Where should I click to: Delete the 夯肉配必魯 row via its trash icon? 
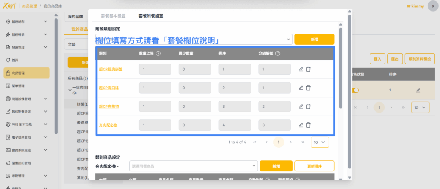coord(308,125)
